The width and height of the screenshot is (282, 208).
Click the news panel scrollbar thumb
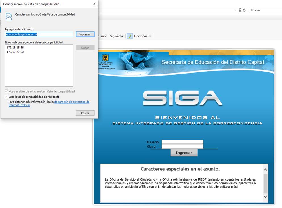(x=265, y=183)
